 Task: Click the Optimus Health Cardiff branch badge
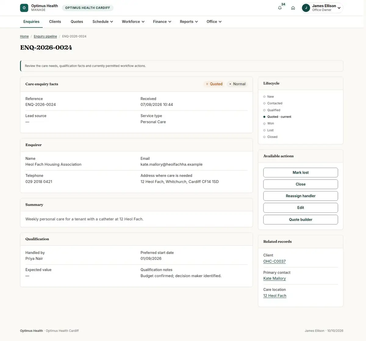88,8
